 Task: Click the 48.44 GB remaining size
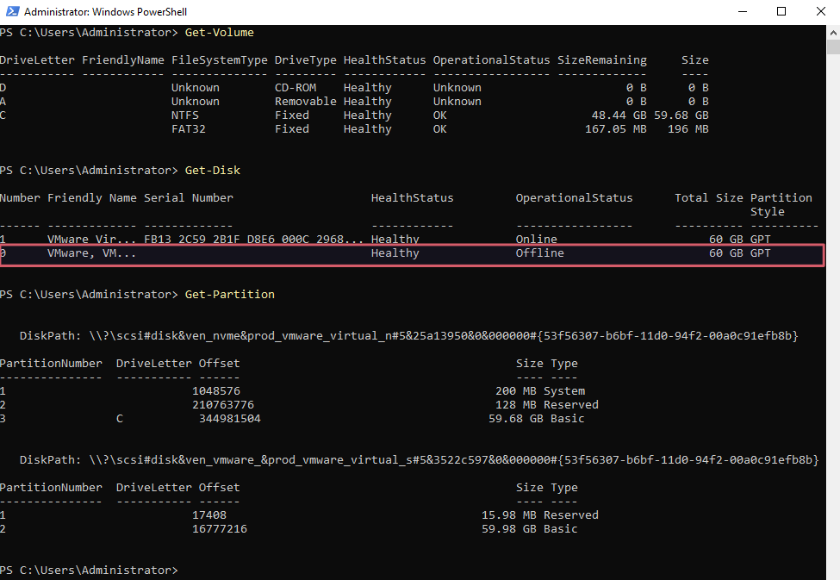619,115
